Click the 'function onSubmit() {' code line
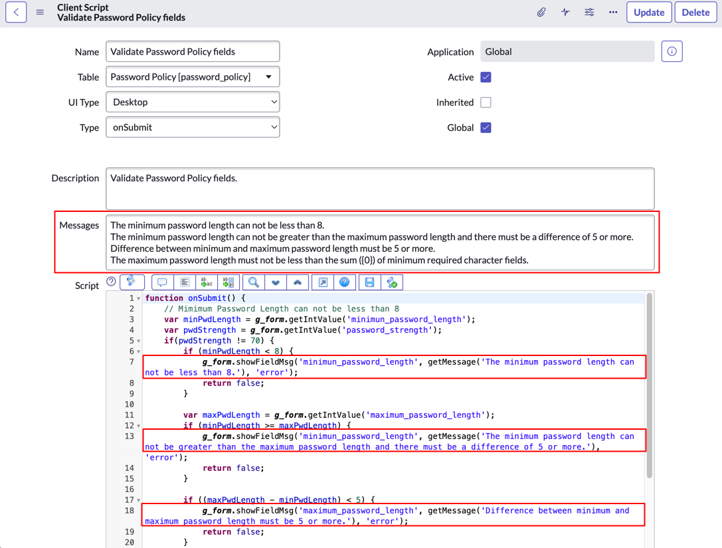 tap(195, 298)
